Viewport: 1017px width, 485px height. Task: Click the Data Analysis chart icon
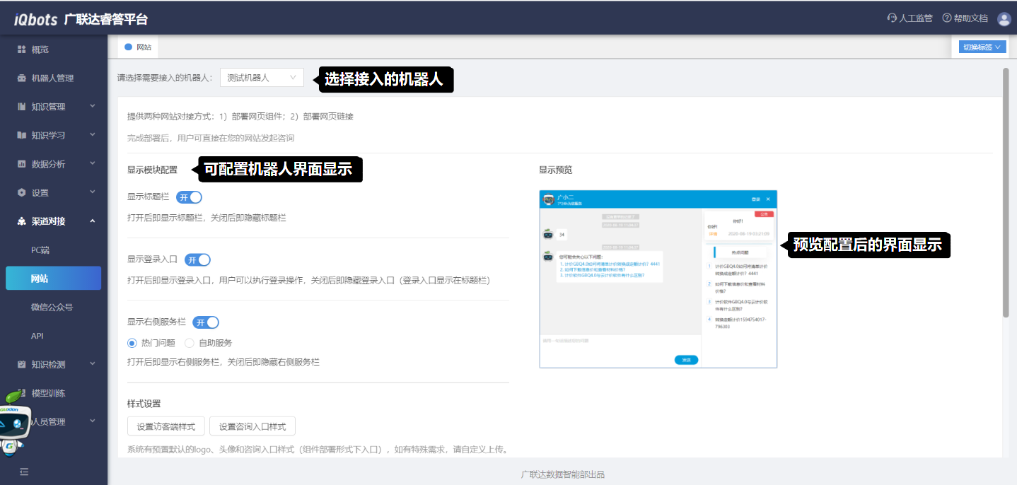point(21,164)
